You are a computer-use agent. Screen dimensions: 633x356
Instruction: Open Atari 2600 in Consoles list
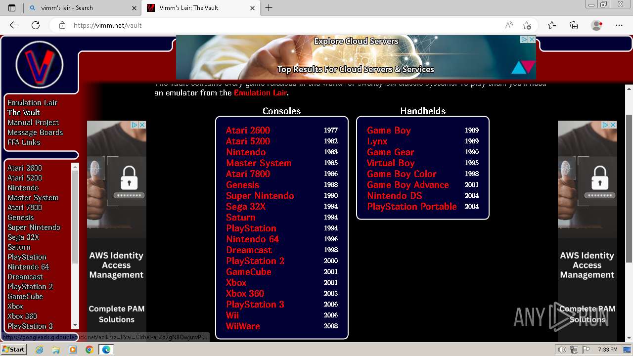click(248, 131)
